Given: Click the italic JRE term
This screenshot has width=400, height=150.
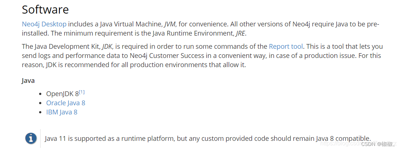Looking at the screenshot, I should click(x=241, y=33).
